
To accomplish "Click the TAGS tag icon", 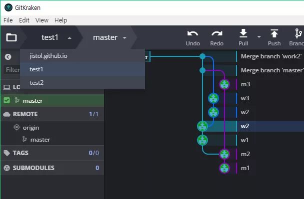I will coord(7,153).
